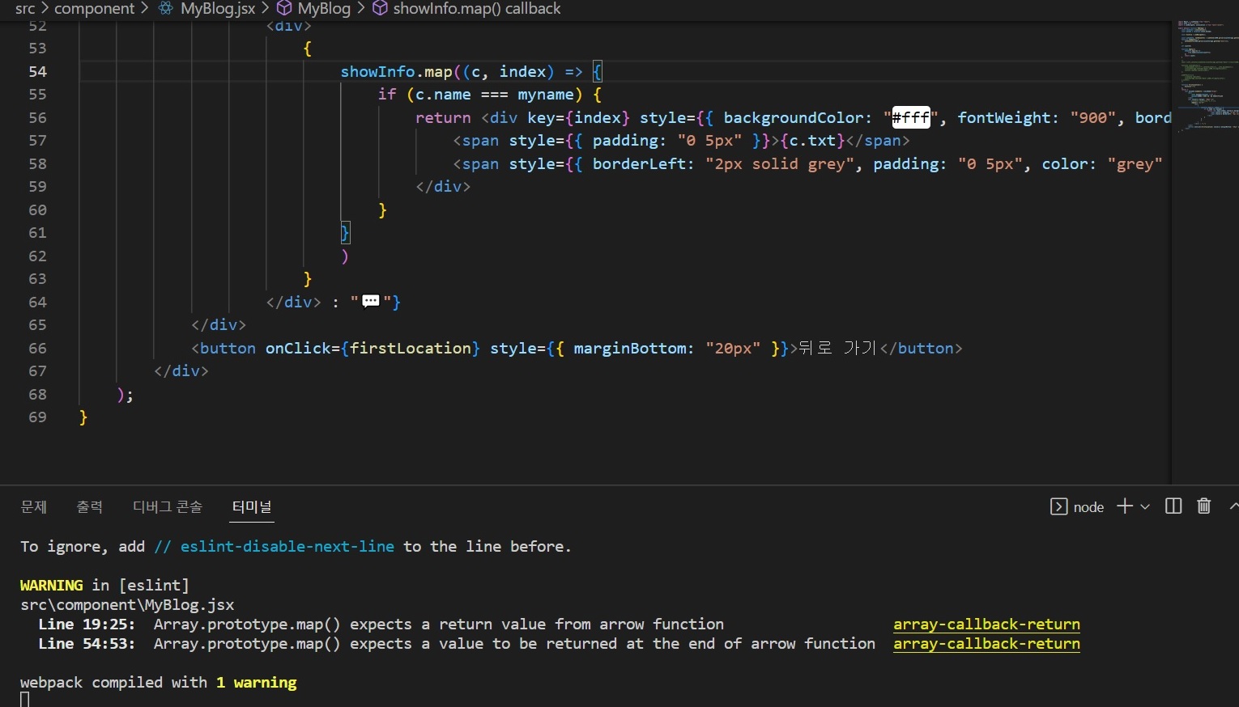Viewport: 1239px width, 707px height.
Task: Expand the terminal launch profile dropdown
Action: [x=1144, y=508]
